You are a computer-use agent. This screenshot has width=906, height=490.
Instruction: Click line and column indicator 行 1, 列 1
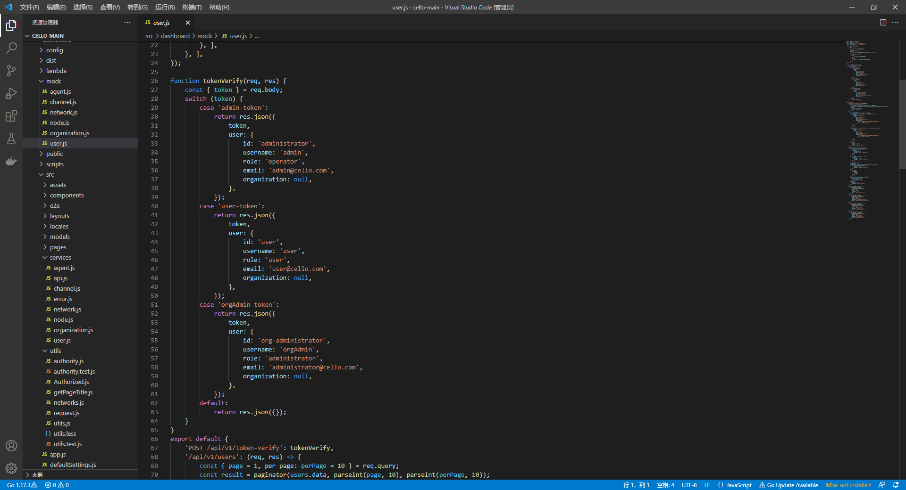pyautogui.click(x=636, y=485)
